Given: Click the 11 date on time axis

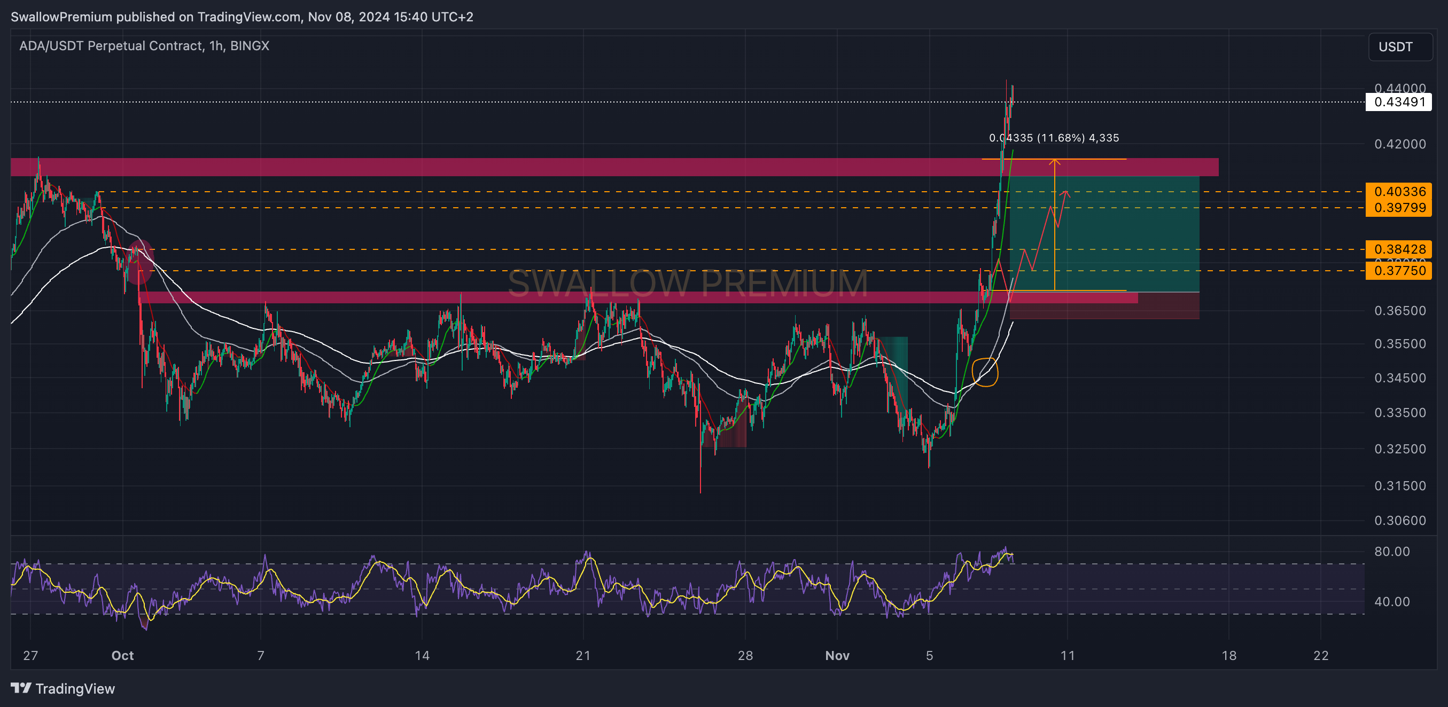Looking at the screenshot, I should click(1067, 655).
